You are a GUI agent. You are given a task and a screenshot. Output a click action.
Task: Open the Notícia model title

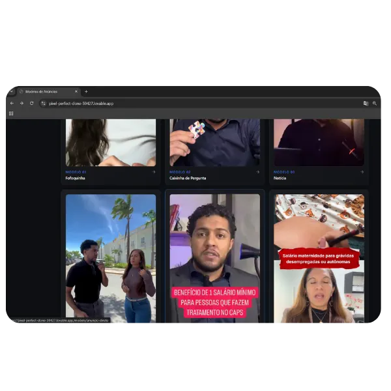click(280, 178)
